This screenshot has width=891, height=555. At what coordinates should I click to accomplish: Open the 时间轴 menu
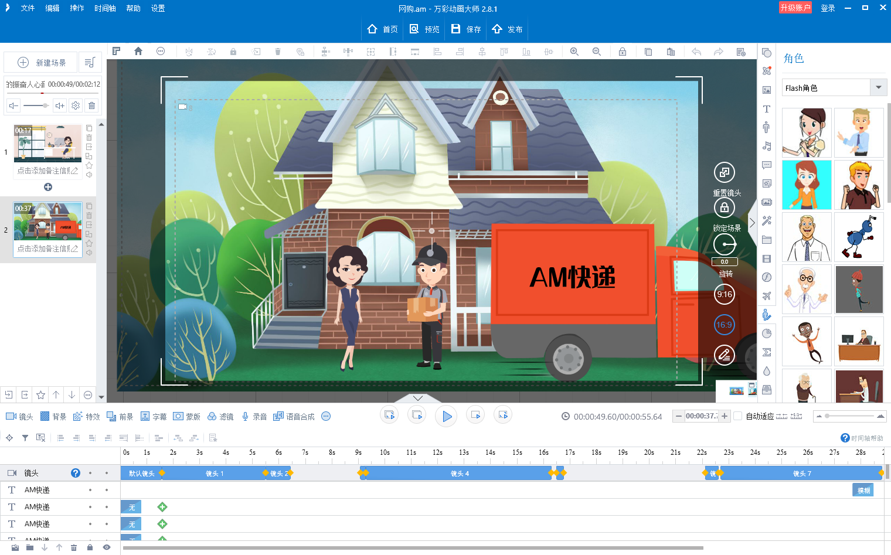[x=105, y=8]
